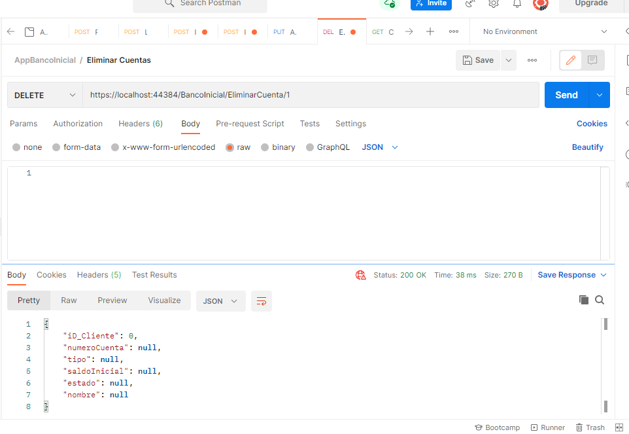
Task: Open the notifications bell
Action: coord(517,4)
